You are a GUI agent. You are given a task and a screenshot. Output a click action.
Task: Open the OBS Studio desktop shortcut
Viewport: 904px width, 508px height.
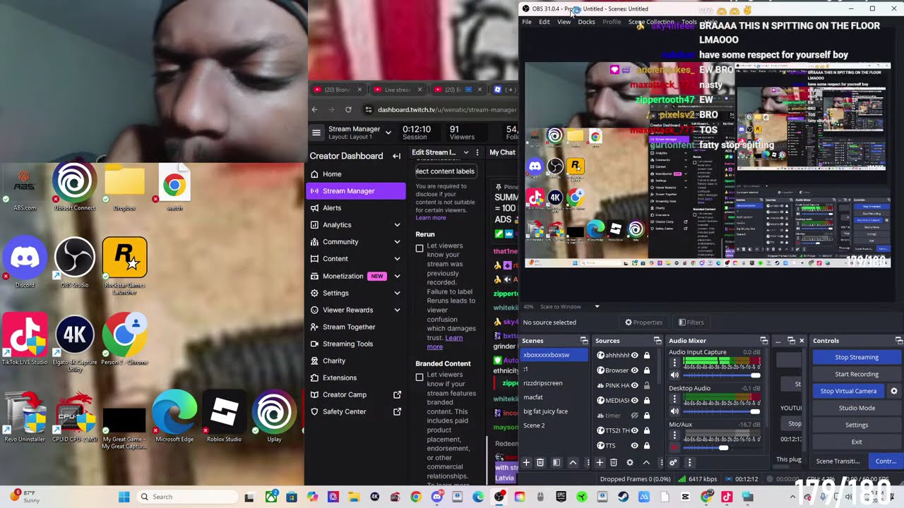(75, 262)
